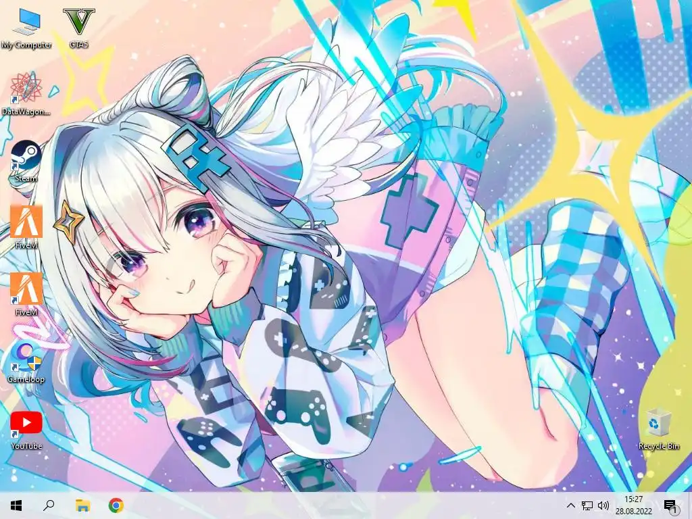The height and width of the screenshot is (519, 692).
Task: Select the GTA5 desktop icon
Action: 78,28
